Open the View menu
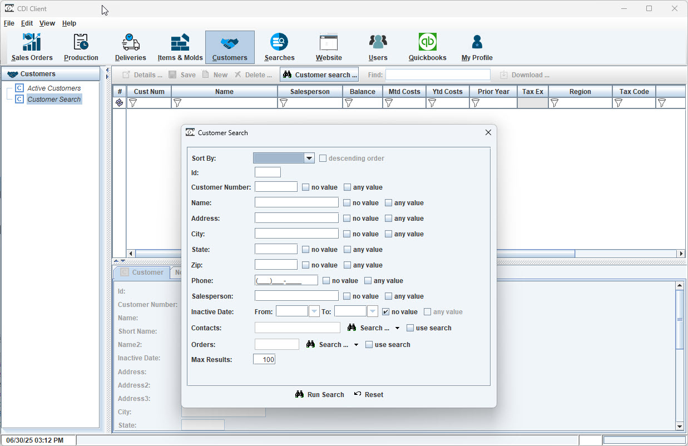 click(x=47, y=23)
